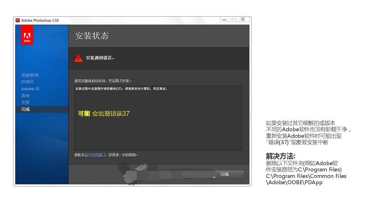Screen dimensions: 365x205
Task: Click the 完成 button
Action: (224, 174)
